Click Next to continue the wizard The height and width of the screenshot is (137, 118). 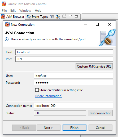(49, 128)
